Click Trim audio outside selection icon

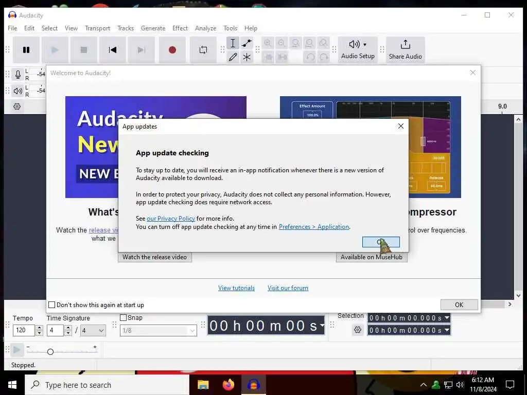click(268, 57)
